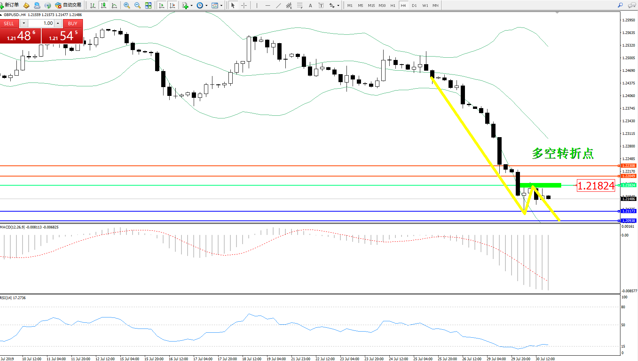Click the 1.00 lot volume field
The width and height of the screenshot is (638, 361).
point(41,23)
